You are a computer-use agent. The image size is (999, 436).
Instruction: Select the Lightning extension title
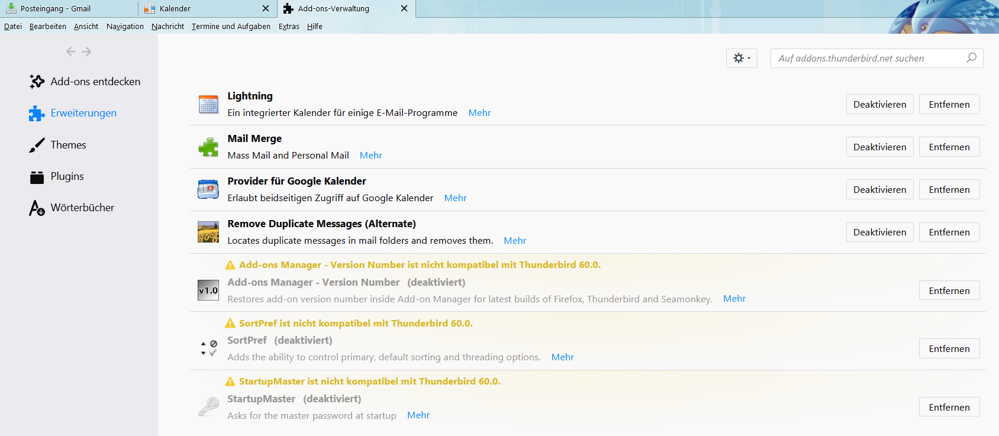pyautogui.click(x=250, y=96)
